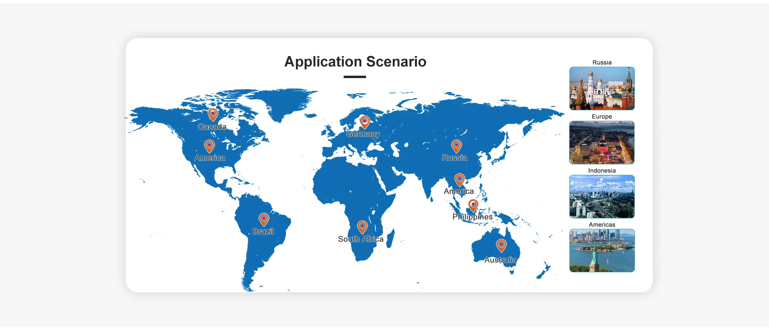
Task: Click the America pin located in Asia
Action: tap(459, 179)
